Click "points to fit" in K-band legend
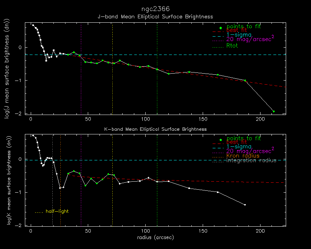311x249 pixels. pyautogui.click(x=244, y=138)
